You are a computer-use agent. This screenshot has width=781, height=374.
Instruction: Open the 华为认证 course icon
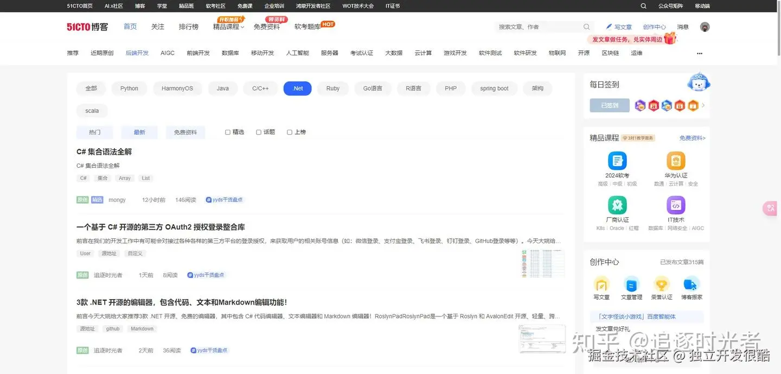tap(676, 161)
